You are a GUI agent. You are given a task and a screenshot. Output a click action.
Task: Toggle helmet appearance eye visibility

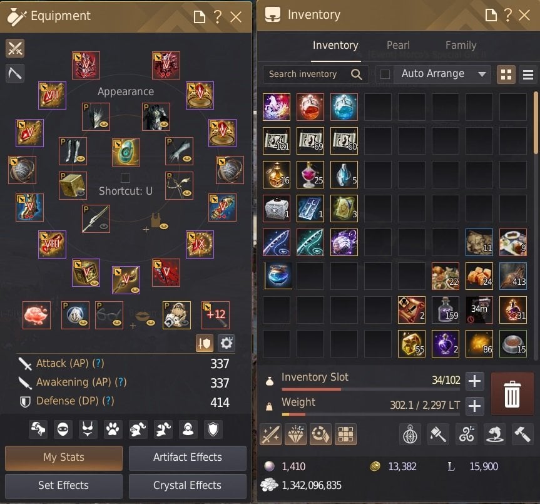(x=104, y=124)
